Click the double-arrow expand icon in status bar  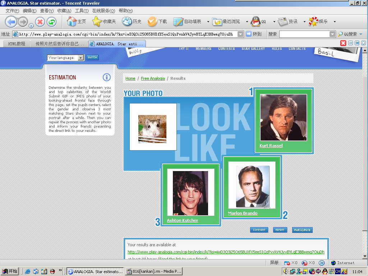(x=322, y=263)
